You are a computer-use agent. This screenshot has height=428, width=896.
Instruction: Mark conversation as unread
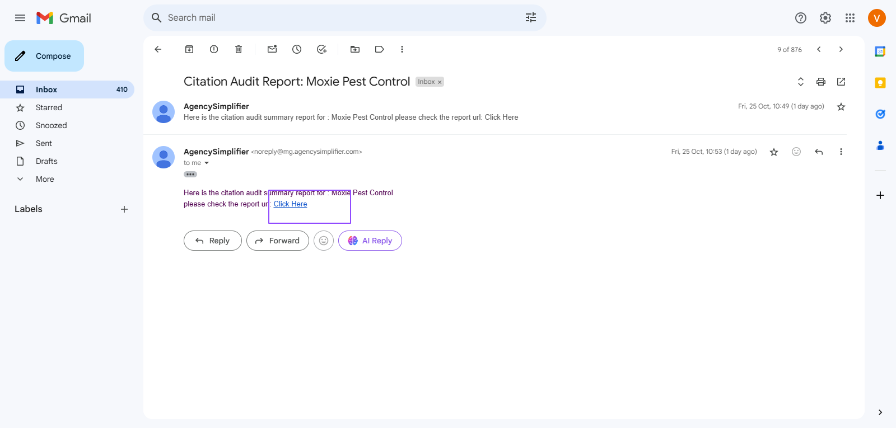pos(272,49)
